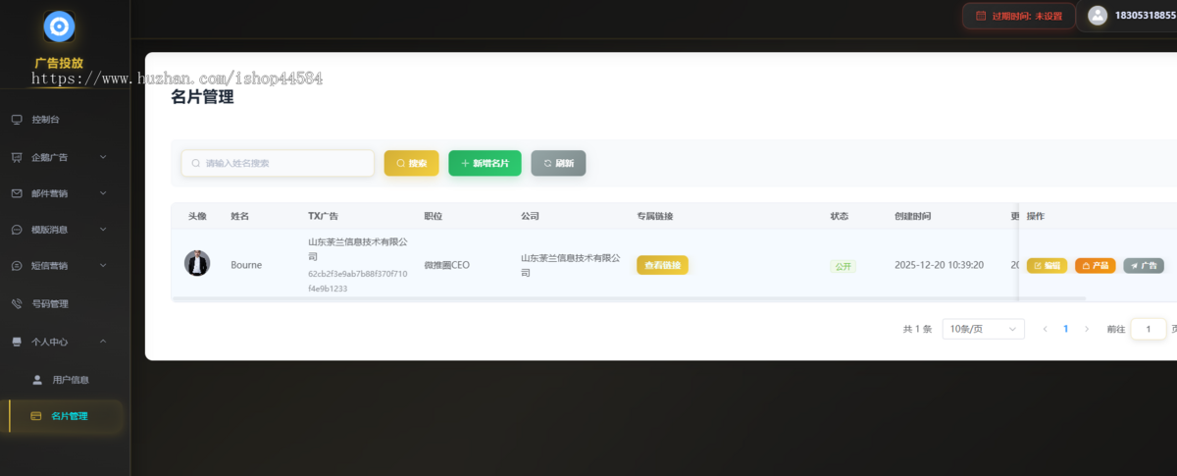Focus the 请输入姓名搜索 search field

pyautogui.click(x=278, y=163)
